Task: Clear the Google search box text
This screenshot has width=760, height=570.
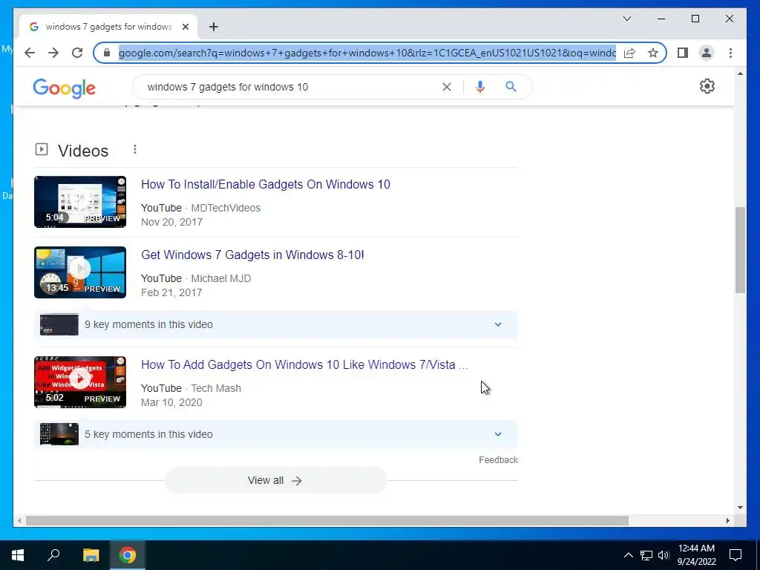Action: coord(446,87)
